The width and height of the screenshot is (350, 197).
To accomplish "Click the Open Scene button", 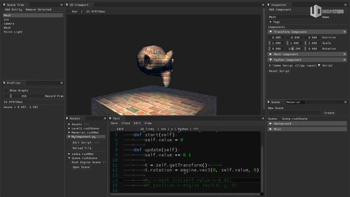I will coord(81,167).
